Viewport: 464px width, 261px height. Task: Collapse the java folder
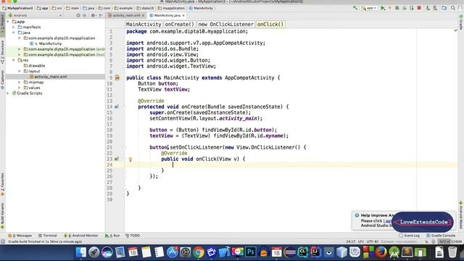pos(14,33)
